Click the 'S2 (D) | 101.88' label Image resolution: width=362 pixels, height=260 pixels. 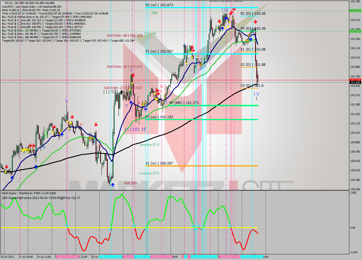tap(253, 65)
